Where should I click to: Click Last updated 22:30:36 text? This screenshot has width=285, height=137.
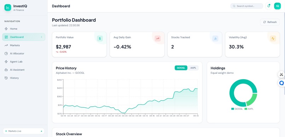coord(66,25)
